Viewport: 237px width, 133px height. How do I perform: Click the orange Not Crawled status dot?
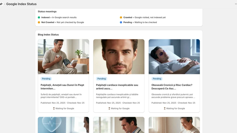click(x=39, y=22)
